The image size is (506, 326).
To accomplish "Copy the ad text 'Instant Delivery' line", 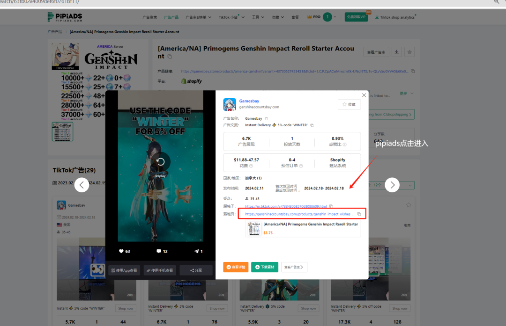I will (312, 125).
